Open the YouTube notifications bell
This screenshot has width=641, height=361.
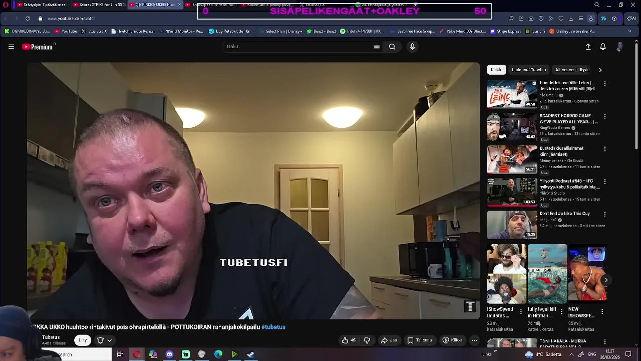pyautogui.click(x=603, y=47)
